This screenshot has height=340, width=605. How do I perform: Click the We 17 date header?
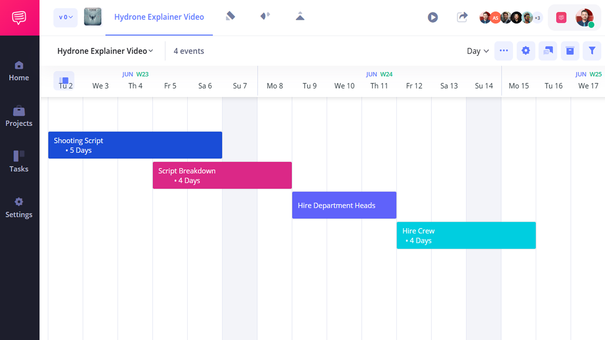click(x=588, y=86)
